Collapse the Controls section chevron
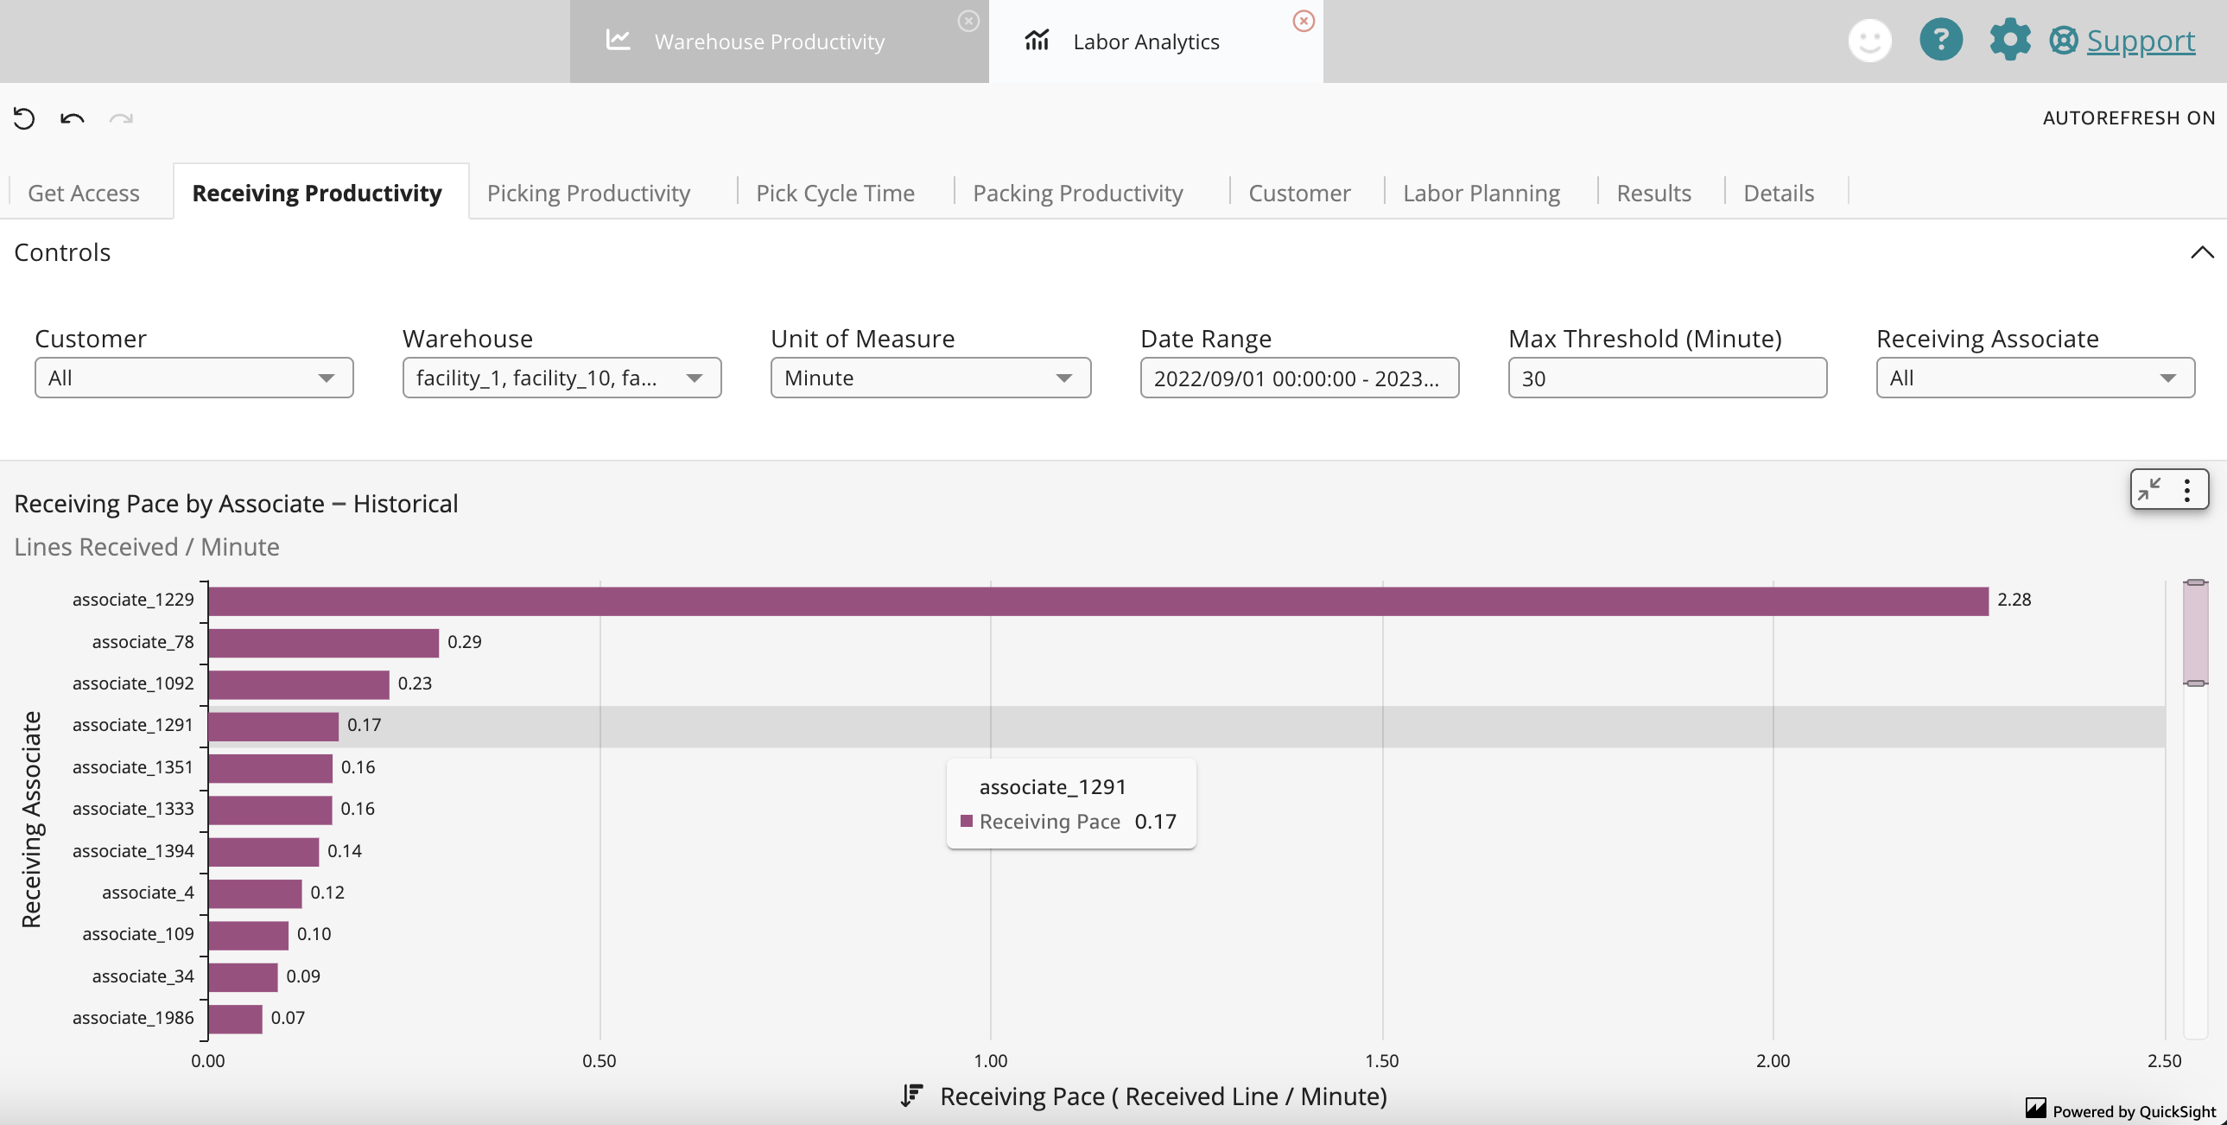Viewport: 2227px width, 1125px height. coord(2201,252)
